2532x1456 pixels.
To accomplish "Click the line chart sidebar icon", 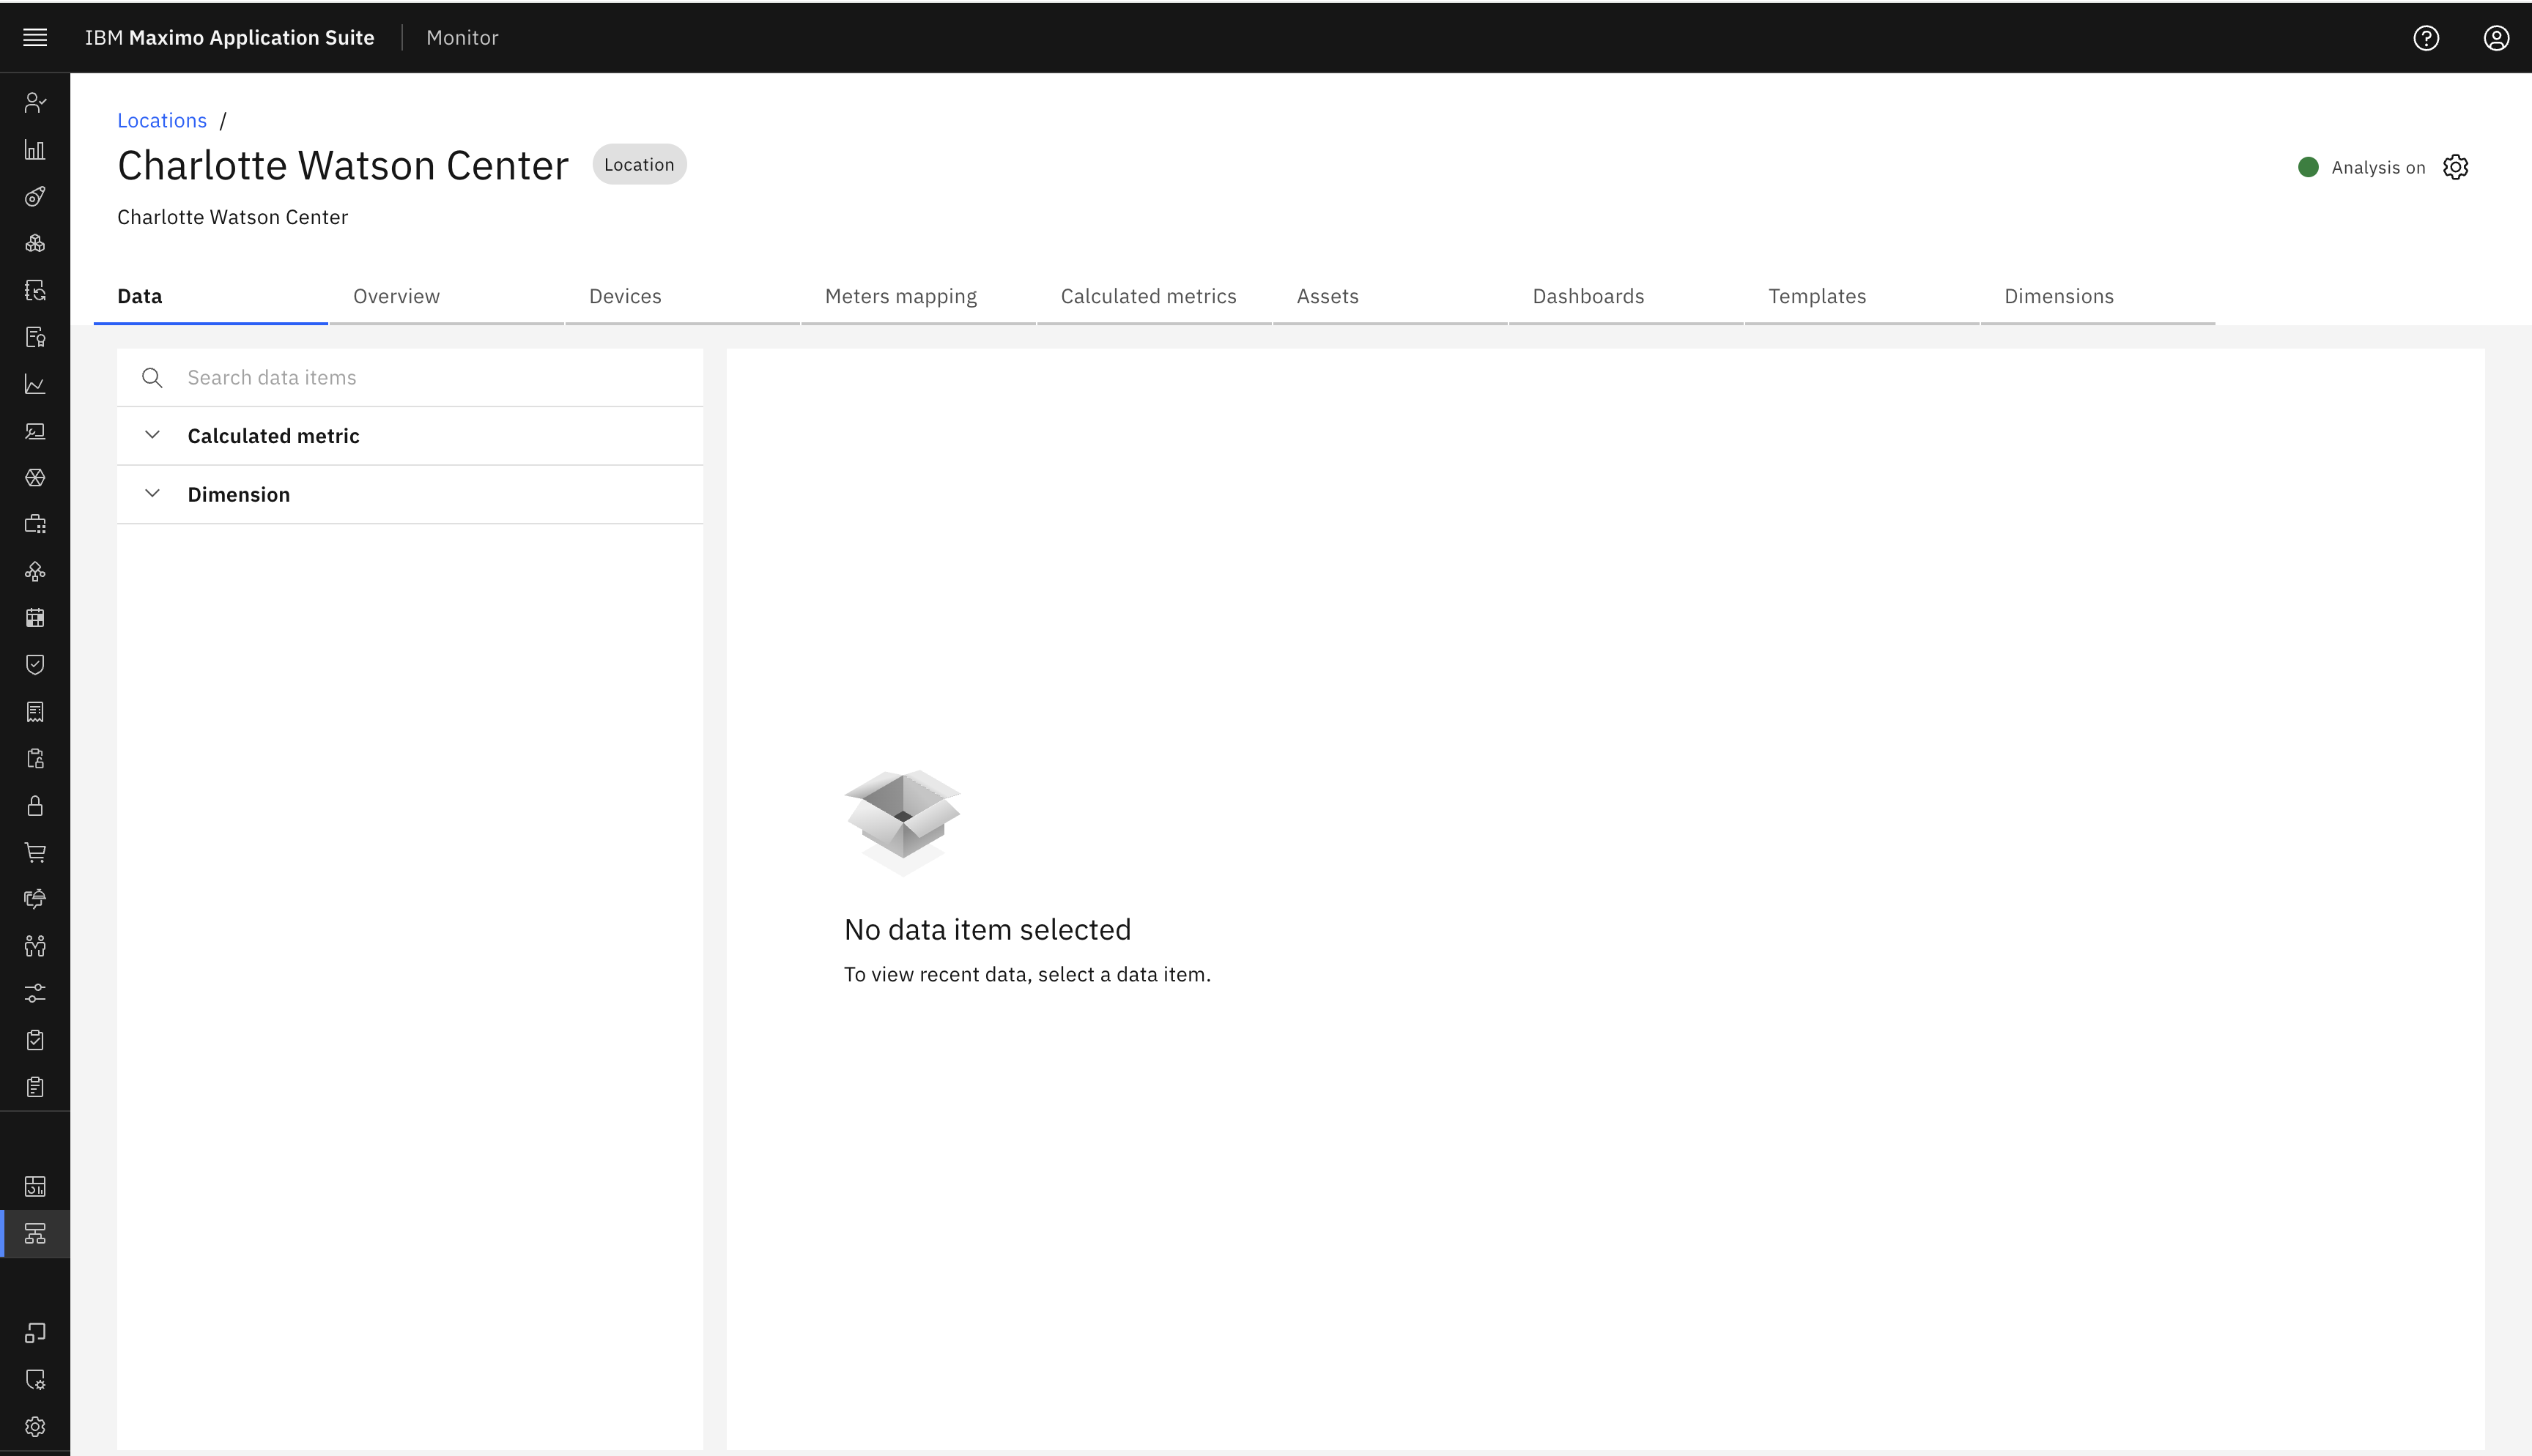I will [x=35, y=384].
